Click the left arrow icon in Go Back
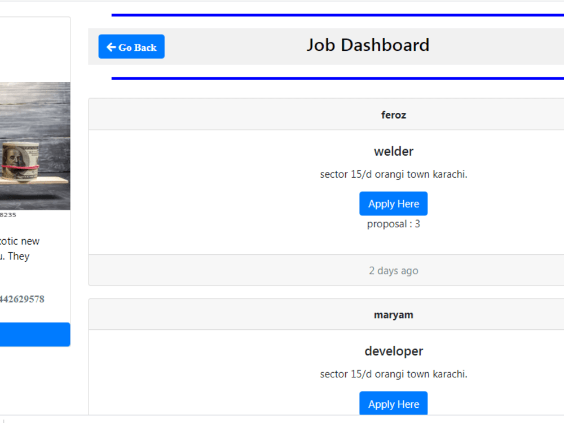The height and width of the screenshot is (423, 564). (111, 47)
